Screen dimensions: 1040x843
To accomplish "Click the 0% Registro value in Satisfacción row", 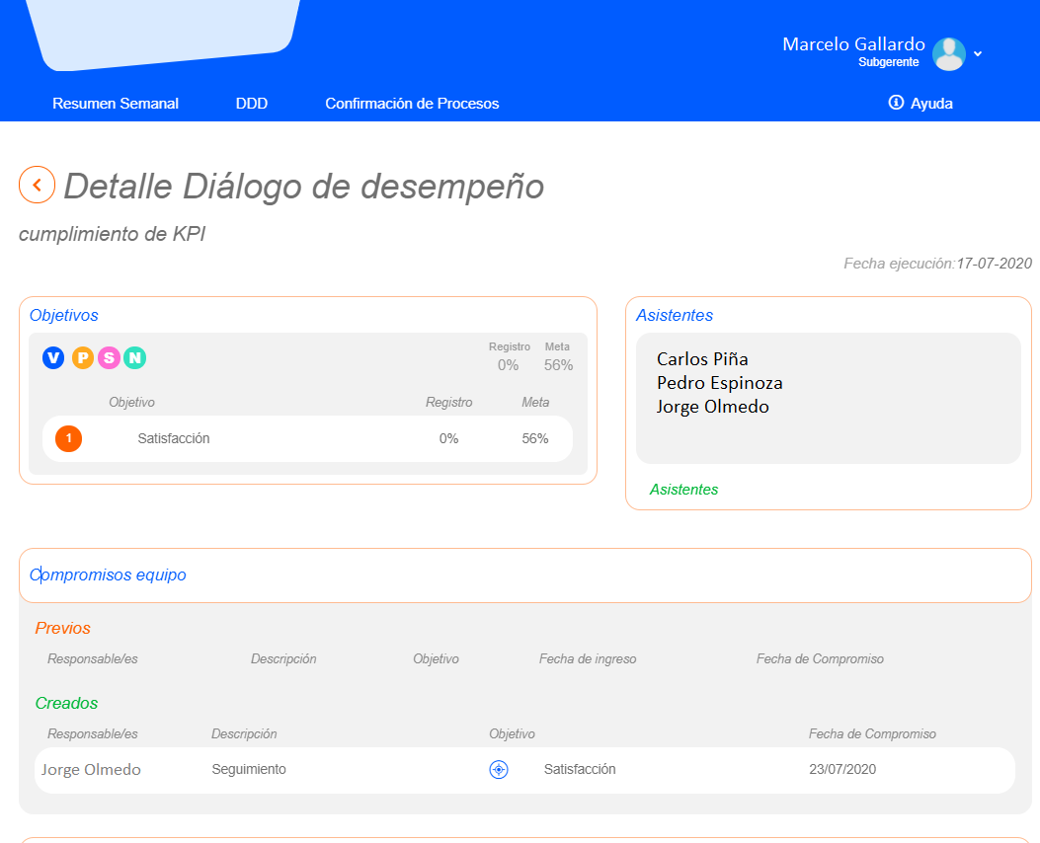I will 449,438.
